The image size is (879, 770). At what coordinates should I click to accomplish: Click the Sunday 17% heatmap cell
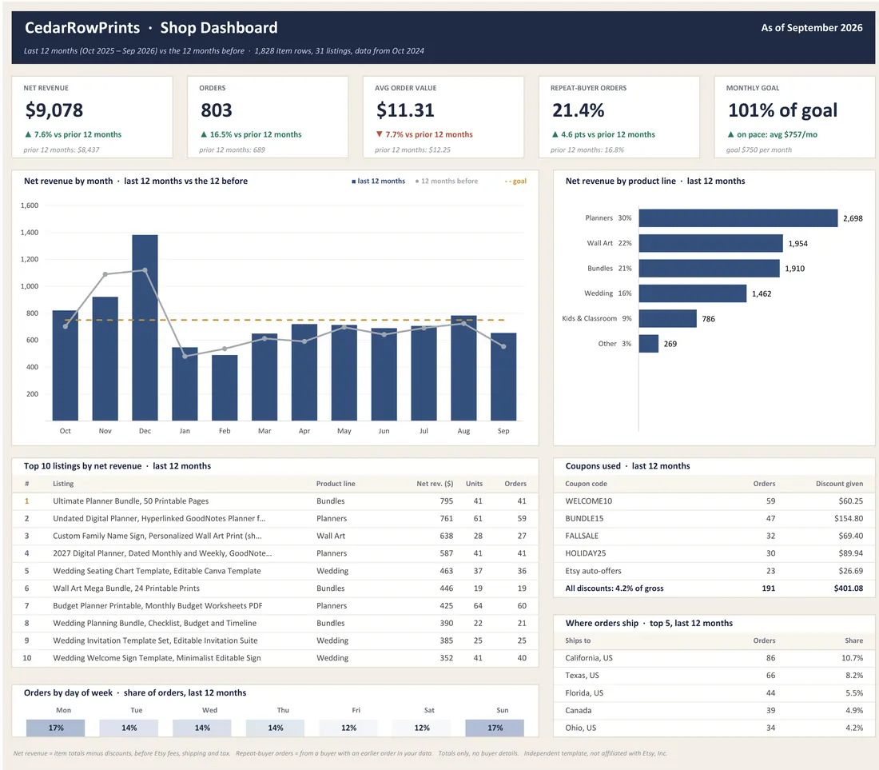click(x=495, y=728)
